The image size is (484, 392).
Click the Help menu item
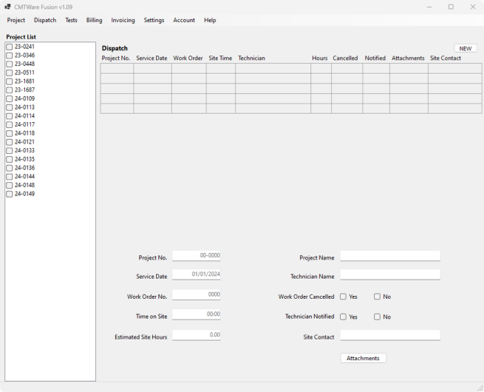pyautogui.click(x=210, y=20)
